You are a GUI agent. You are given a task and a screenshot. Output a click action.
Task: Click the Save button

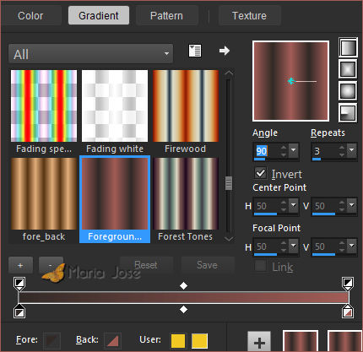[208, 265]
